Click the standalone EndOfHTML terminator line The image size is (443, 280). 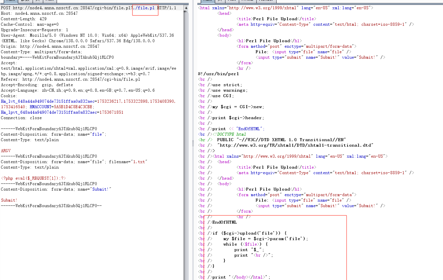pyautogui.click(x=224, y=222)
